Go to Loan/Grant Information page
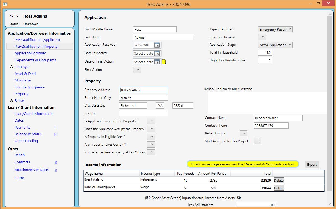 pyautogui.click(x=33, y=114)
